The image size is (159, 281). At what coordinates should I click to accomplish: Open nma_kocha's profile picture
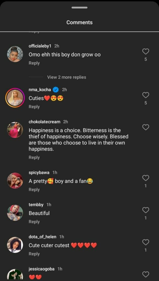coord(15,96)
